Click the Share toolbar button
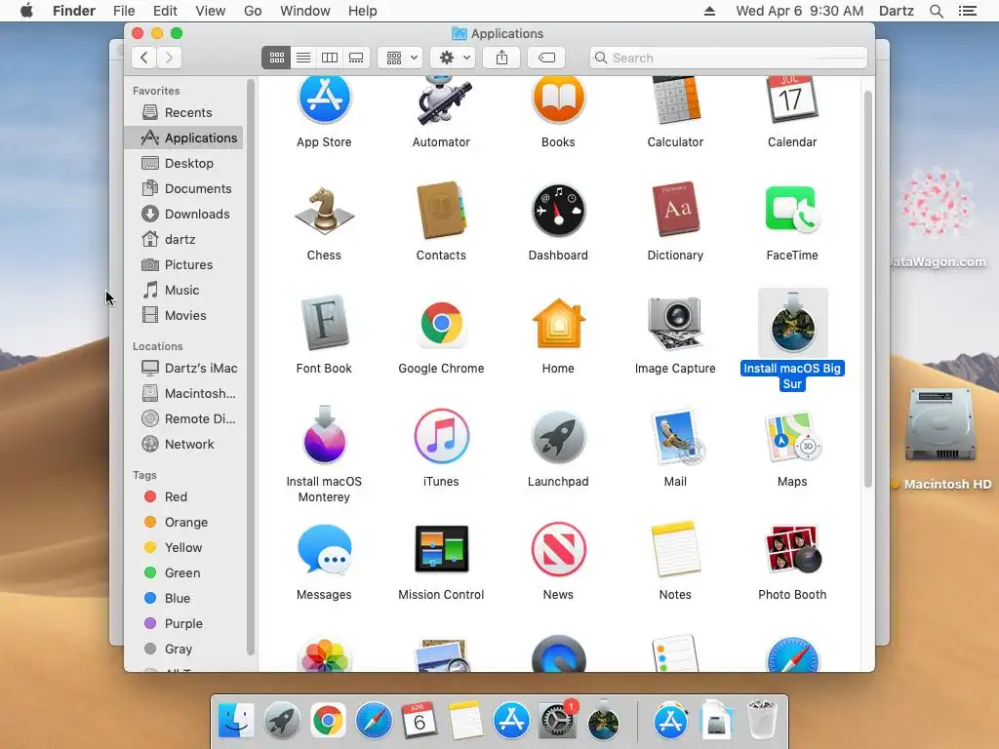 pos(502,58)
